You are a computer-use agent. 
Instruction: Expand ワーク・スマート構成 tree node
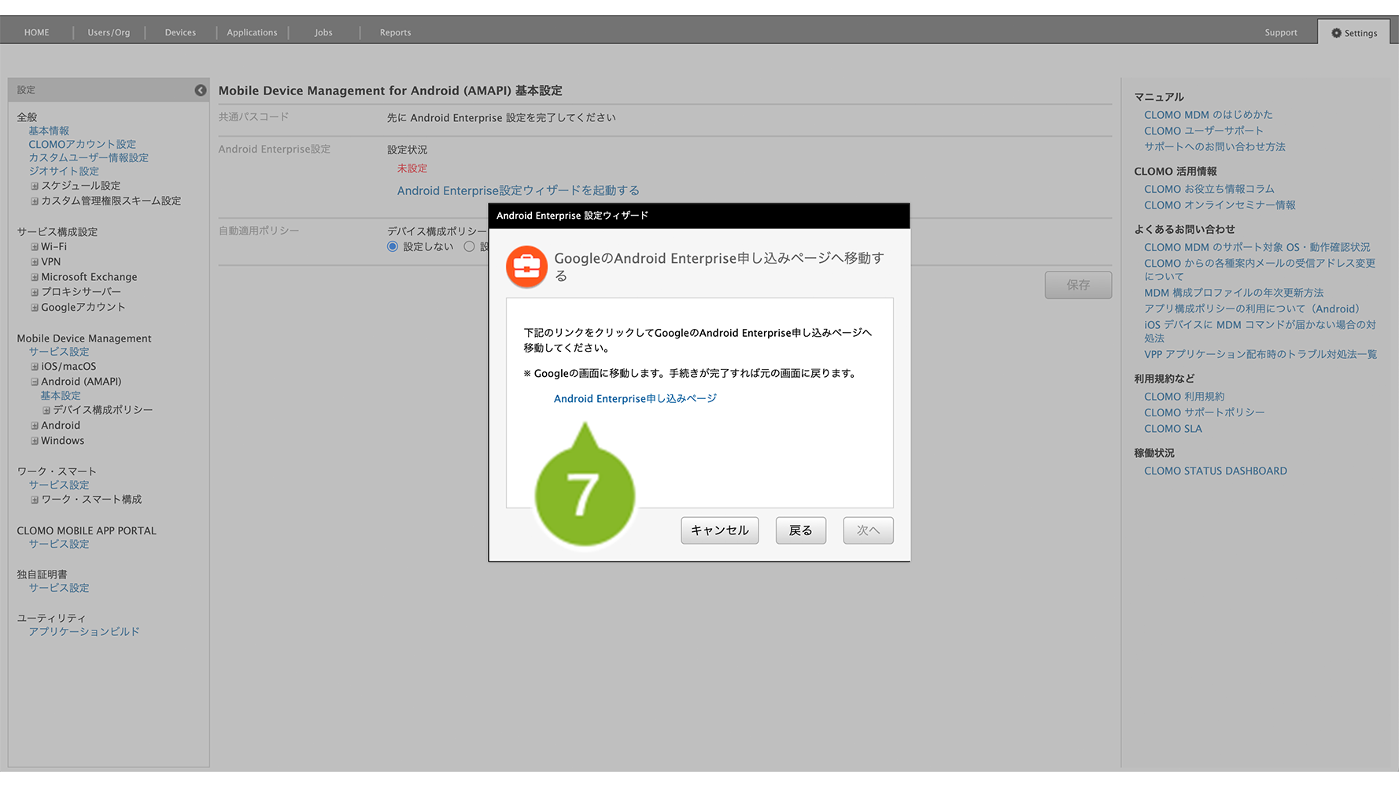coord(35,500)
